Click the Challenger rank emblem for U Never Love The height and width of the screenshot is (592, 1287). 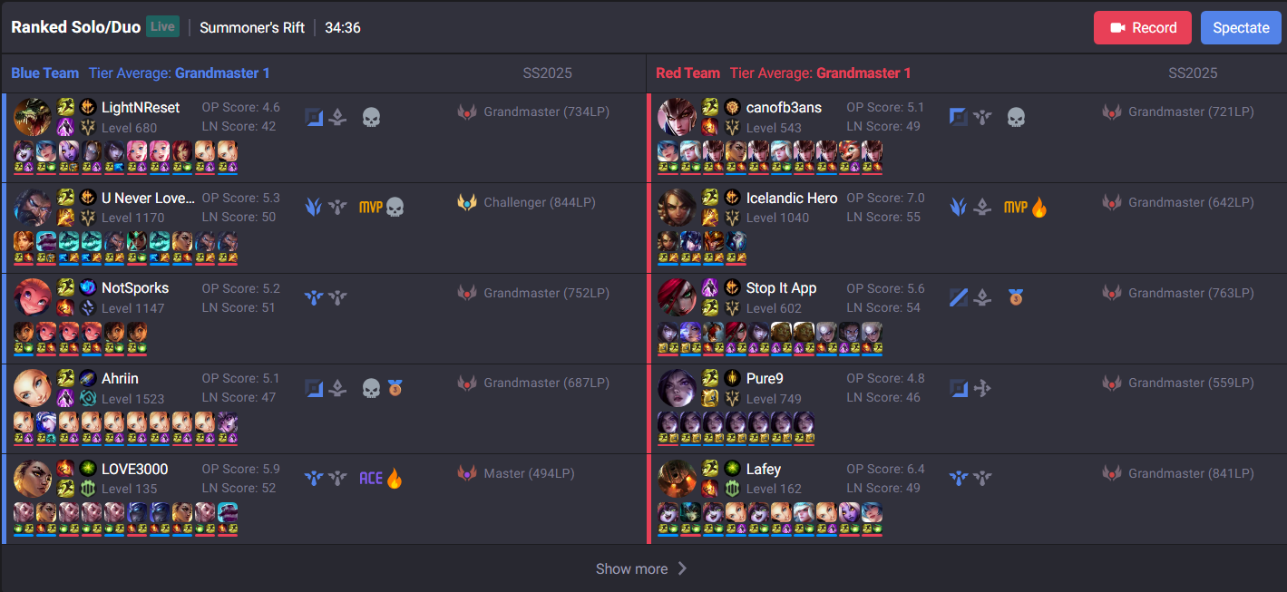(x=467, y=202)
